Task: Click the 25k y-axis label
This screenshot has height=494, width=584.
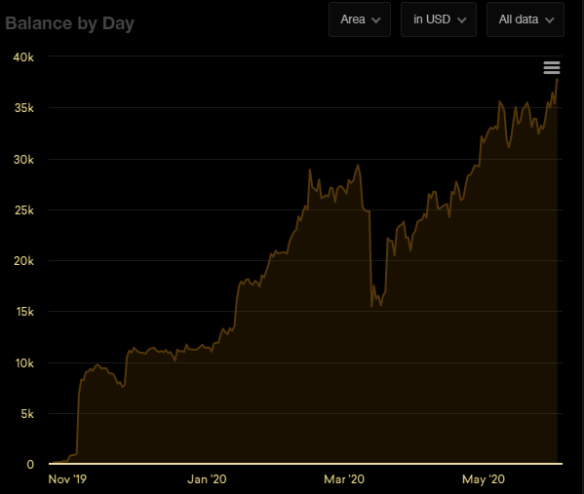Action: [x=24, y=210]
